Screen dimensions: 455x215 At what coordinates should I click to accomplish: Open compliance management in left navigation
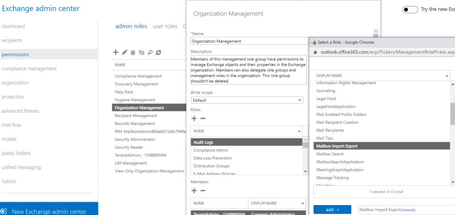tap(29, 69)
